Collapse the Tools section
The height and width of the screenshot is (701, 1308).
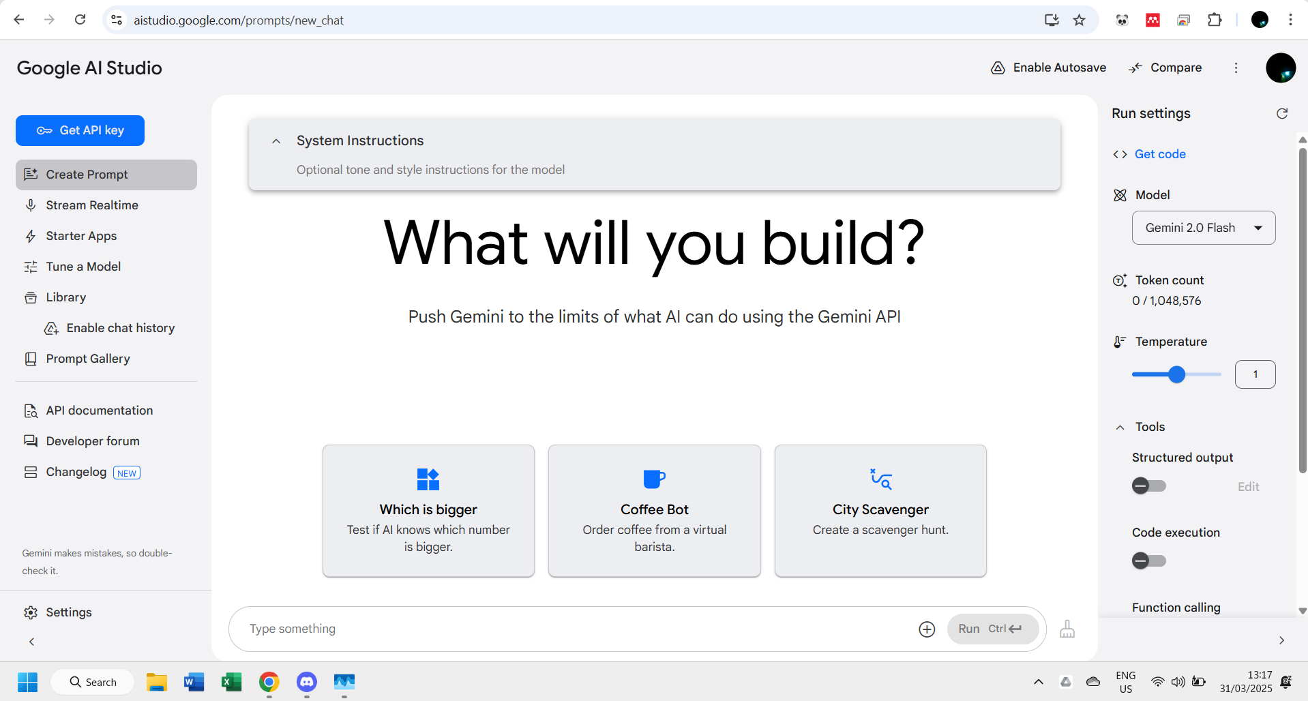pos(1120,428)
